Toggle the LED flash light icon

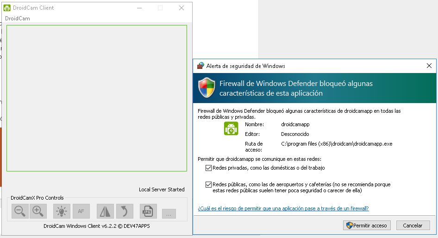tap(62, 211)
